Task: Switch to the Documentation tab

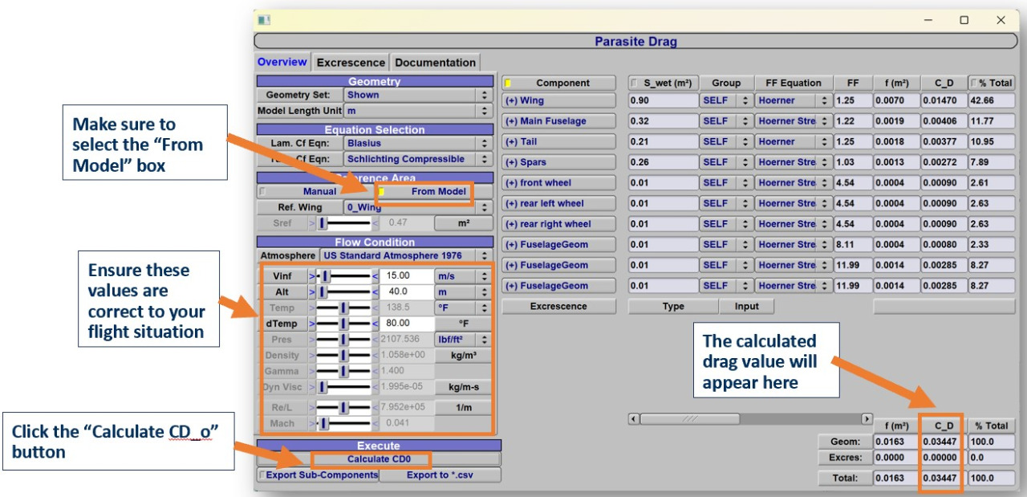Action: click(435, 63)
